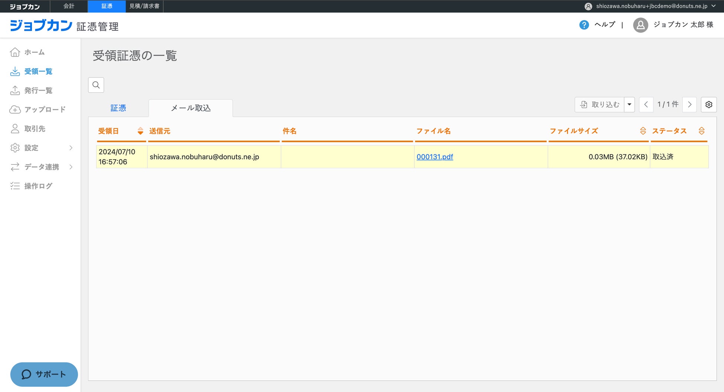The image size is (724, 392).
Task: Click account icon in top bar
Action: pyautogui.click(x=588, y=6)
